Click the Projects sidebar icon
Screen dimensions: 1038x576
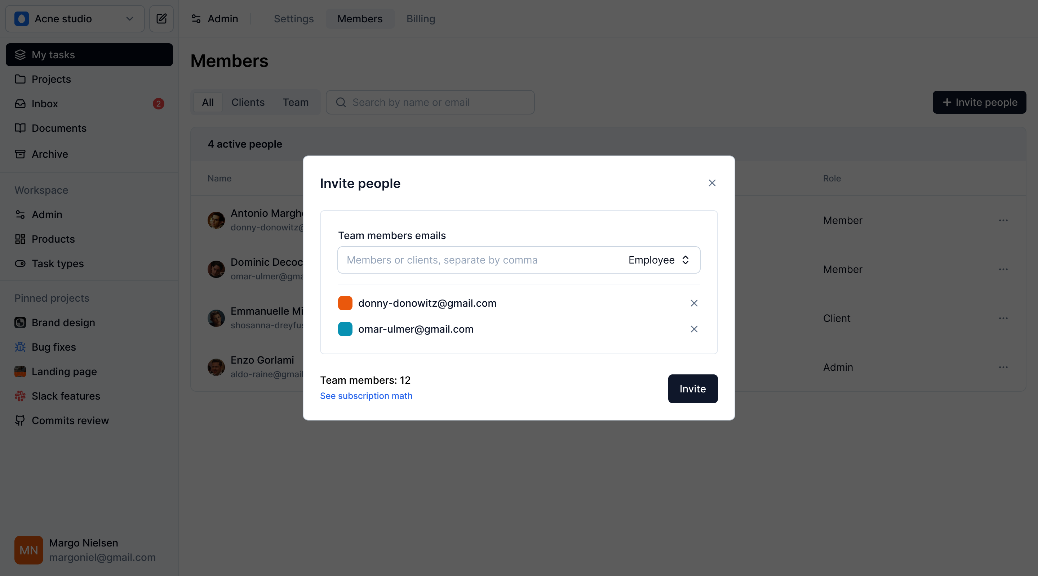coord(20,79)
